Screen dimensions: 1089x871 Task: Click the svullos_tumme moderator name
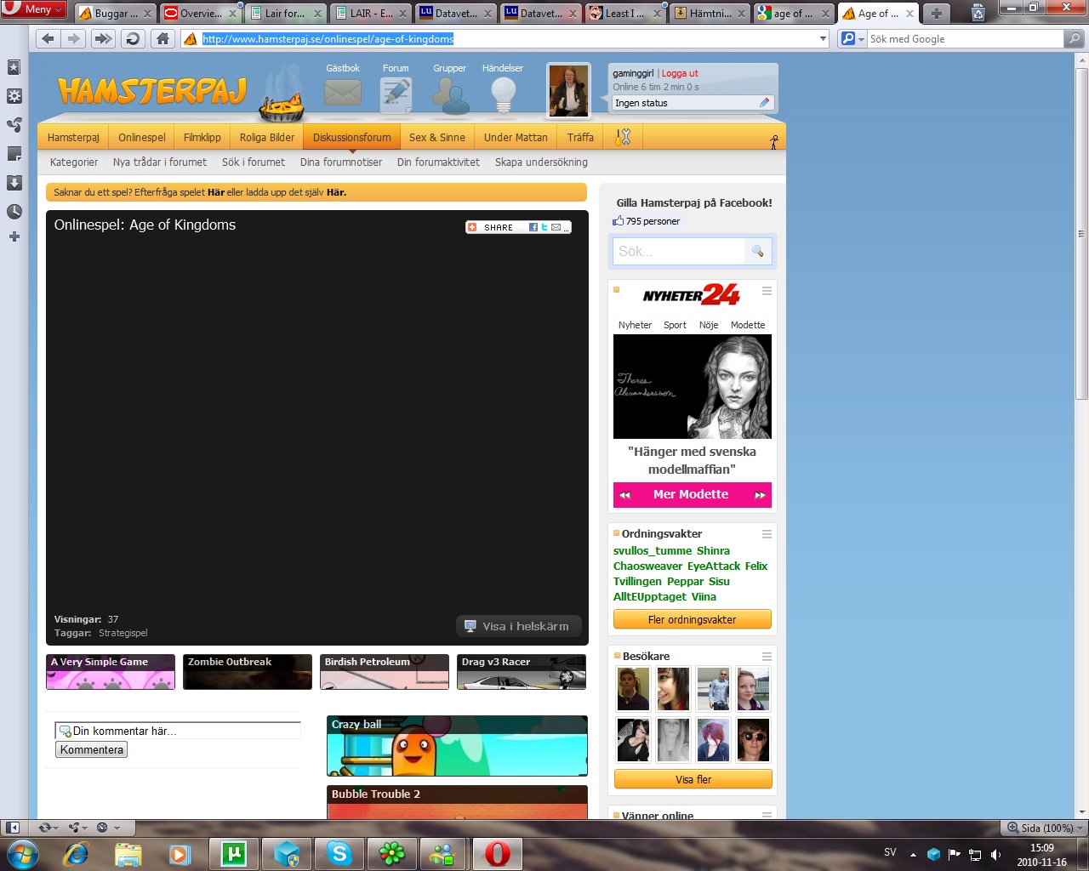point(653,550)
